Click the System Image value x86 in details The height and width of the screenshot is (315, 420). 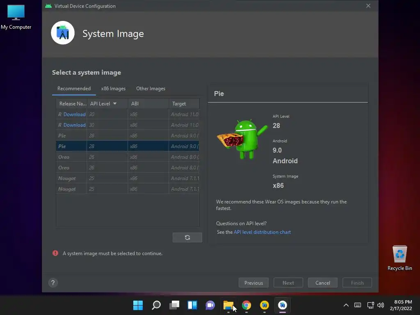click(278, 186)
